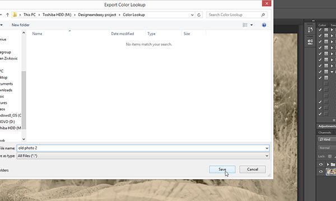This screenshot has height=201, width=336.
Task: Select Windows8_OS (C:) in navigation pane
Action: (11, 116)
